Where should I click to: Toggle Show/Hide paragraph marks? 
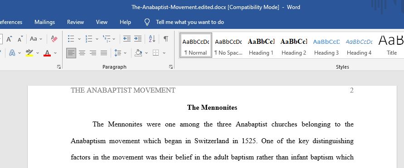click(166, 39)
